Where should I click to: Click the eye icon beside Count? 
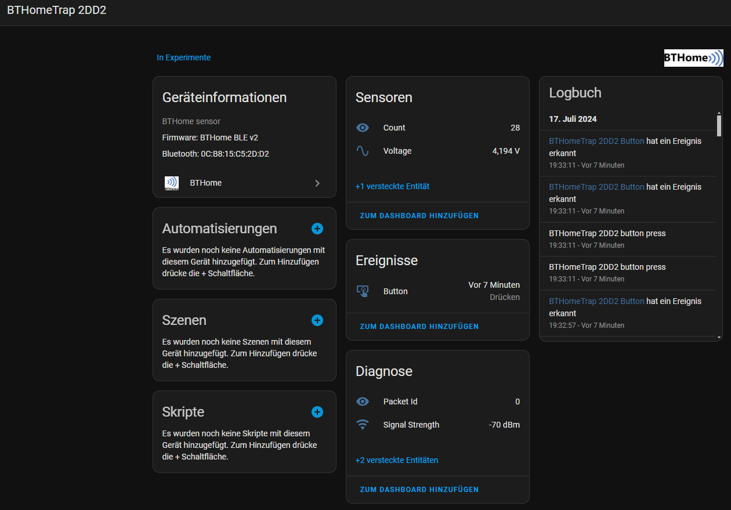[x=363, y=128]
